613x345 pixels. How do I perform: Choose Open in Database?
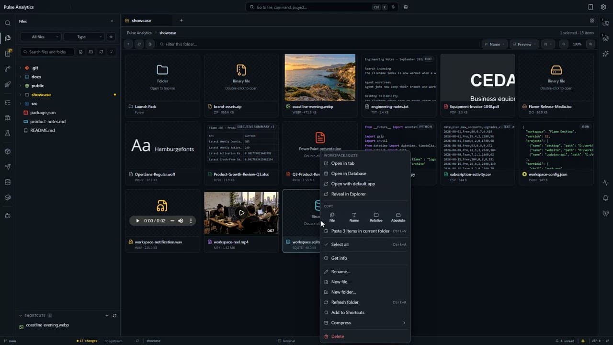tap(365, 173)
